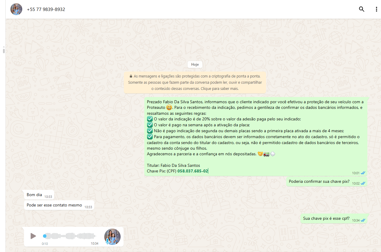Click the contact profile picture in the header
The image size is (381, 252).
coord(16,9)
